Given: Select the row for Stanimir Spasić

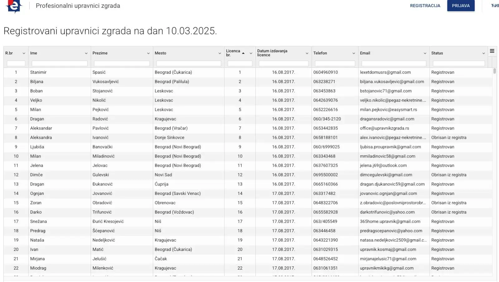Looking at the screenshot, I should click(125, 72).
